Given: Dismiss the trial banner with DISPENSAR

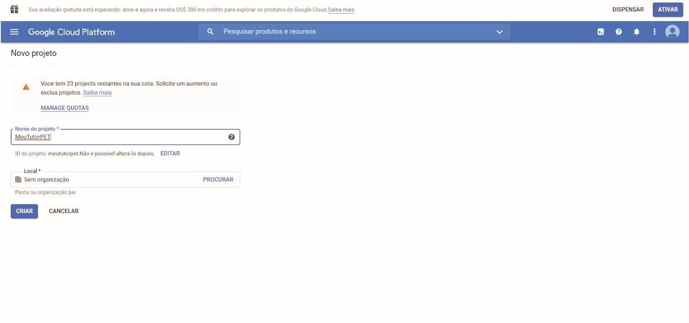Looking at the screenshot, I should click(628, 10).
